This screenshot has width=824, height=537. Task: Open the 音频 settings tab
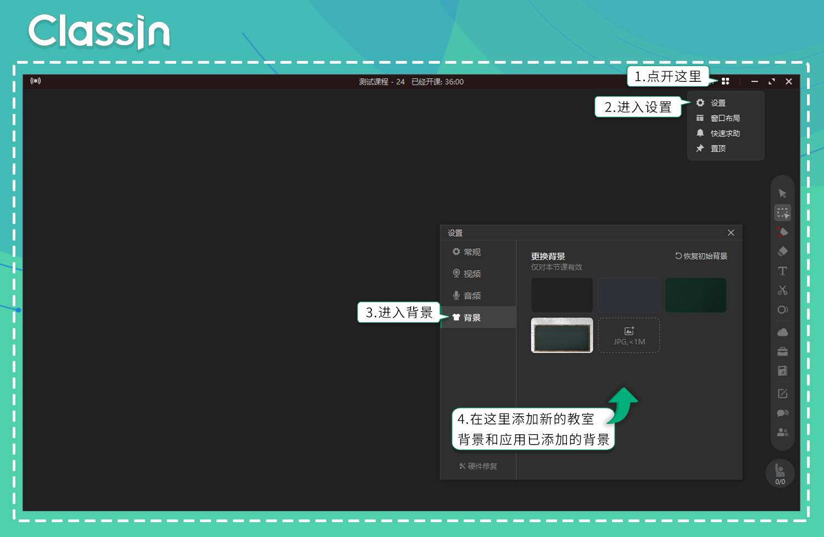478,295
